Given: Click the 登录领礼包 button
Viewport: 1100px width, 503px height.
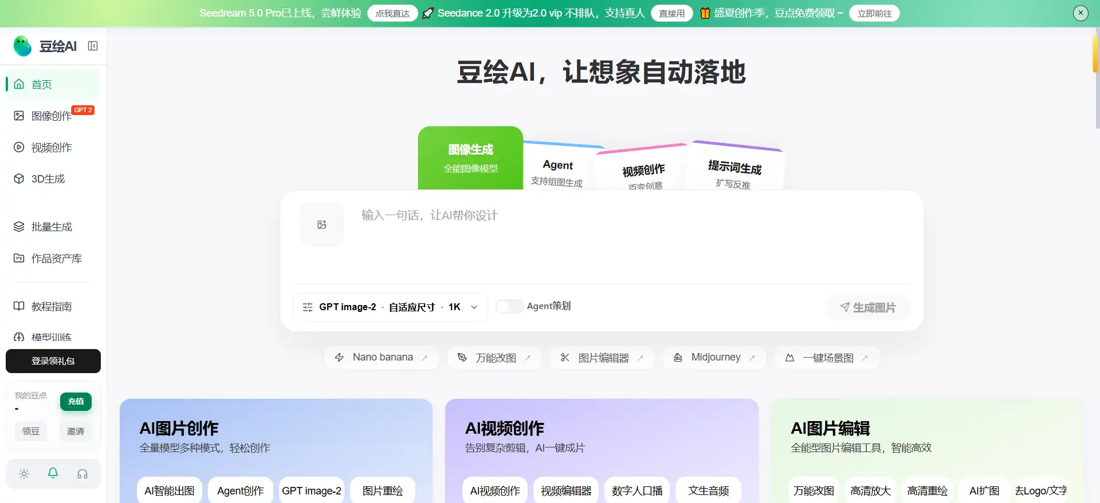Looking at the screenshot, I should point(53,361).
